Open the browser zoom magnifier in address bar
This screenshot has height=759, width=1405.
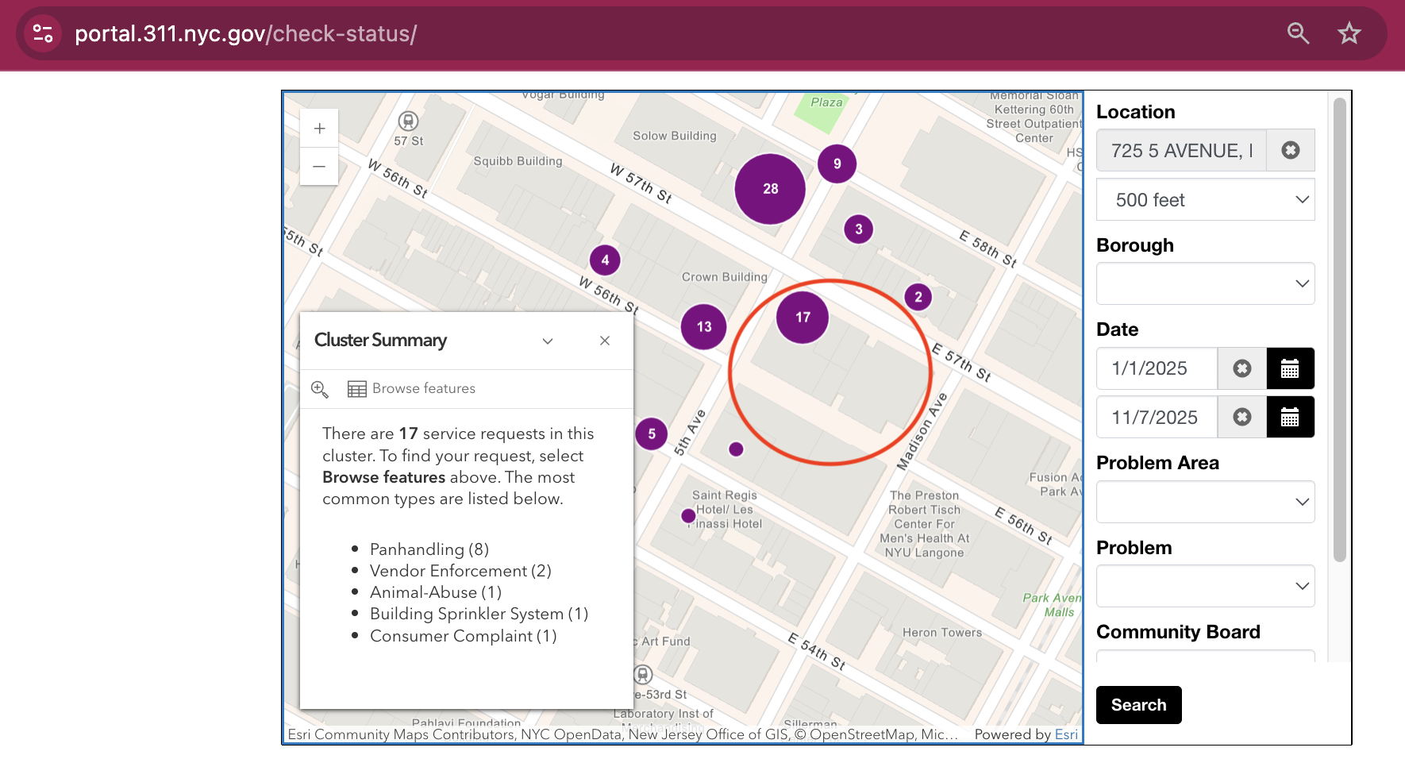click(1298, 33)
